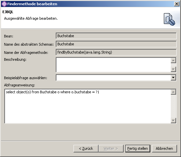Click the Bean field showing Buchstabe

(116, 36)
